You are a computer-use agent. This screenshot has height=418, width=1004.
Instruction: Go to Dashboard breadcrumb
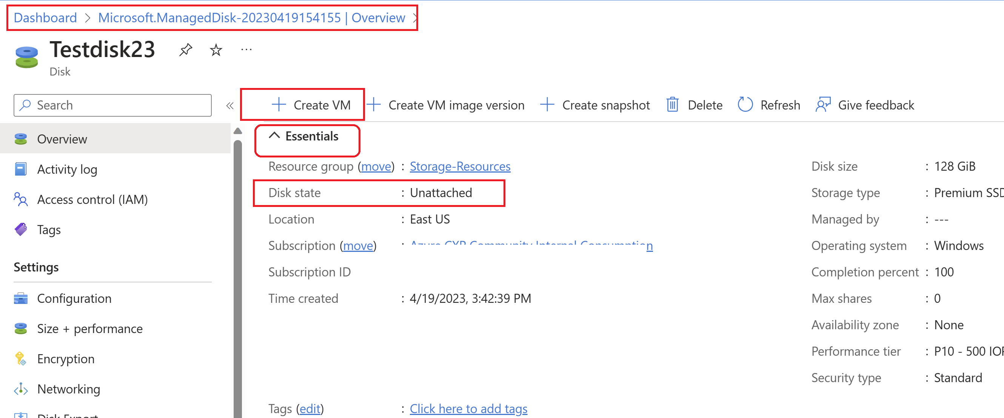(x=45, y=17)
